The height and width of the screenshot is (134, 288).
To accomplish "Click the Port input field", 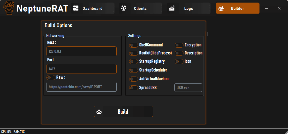I will 82,69.
